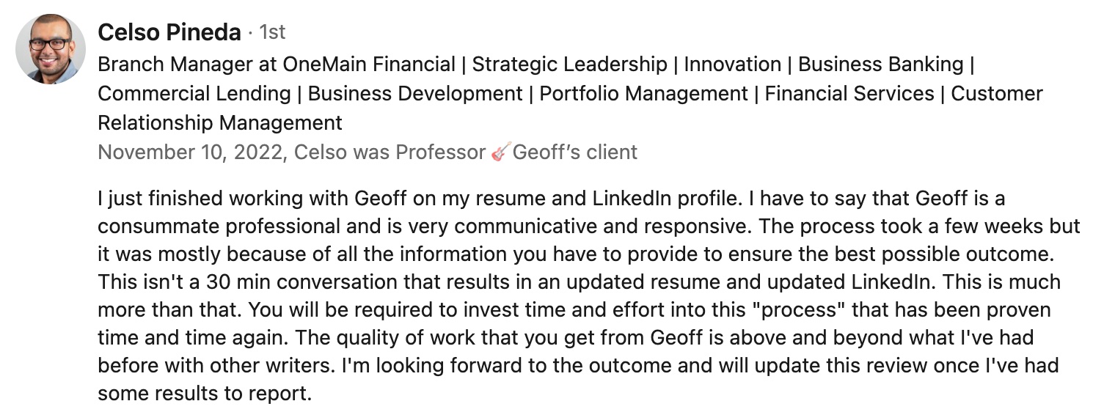The width and height of the screenshot is (1115, 412).
Task: Click the Celso Pineda name link
Action: tap(169, 32)
